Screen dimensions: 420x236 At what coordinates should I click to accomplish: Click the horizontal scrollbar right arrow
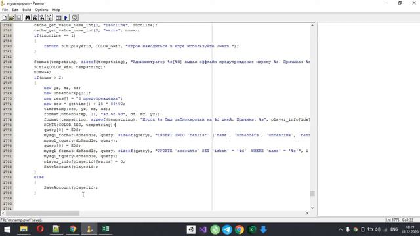point(307,213)
